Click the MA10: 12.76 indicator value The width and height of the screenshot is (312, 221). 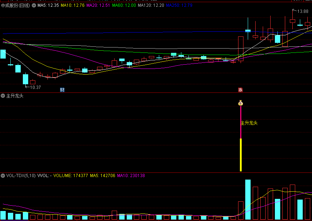(x=72, y=5)
